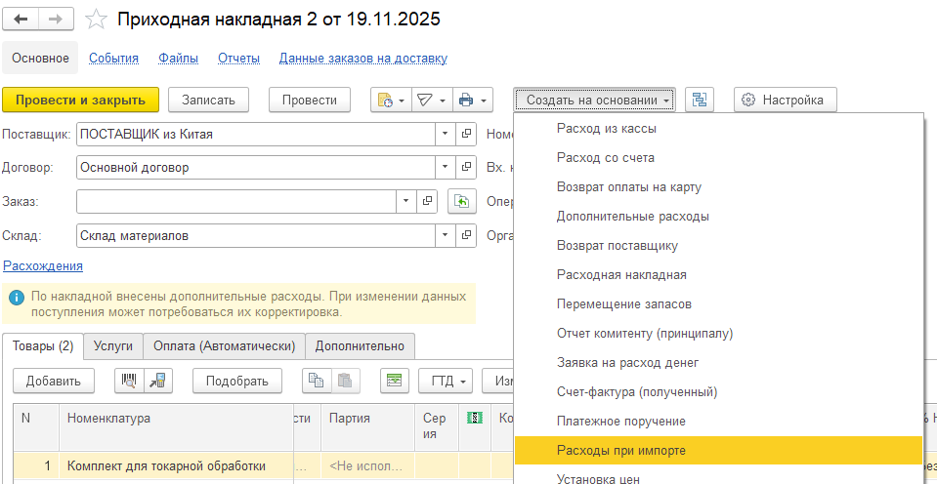This screenshot has width=937, height=484.
Task: Click the favorites star next to document title
Action: click(96, 20)
